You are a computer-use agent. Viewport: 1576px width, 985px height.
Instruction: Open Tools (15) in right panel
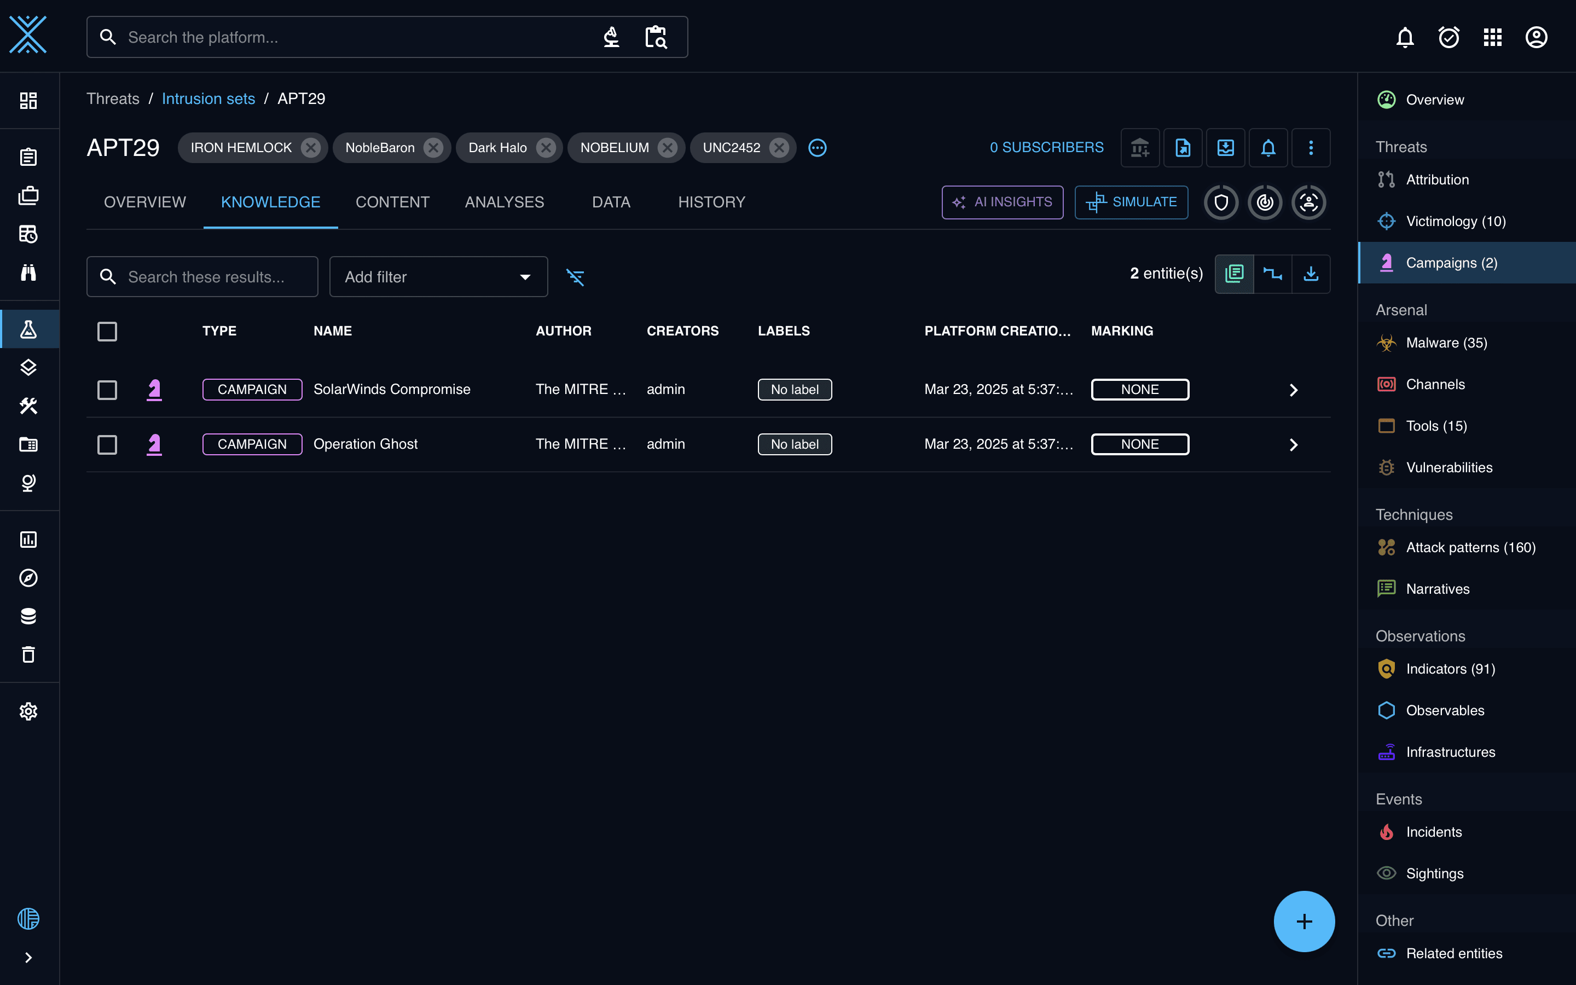click(x=1467, y=426)
